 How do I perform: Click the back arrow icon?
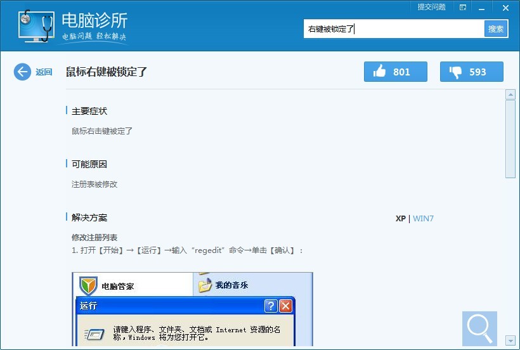[22, 72]
